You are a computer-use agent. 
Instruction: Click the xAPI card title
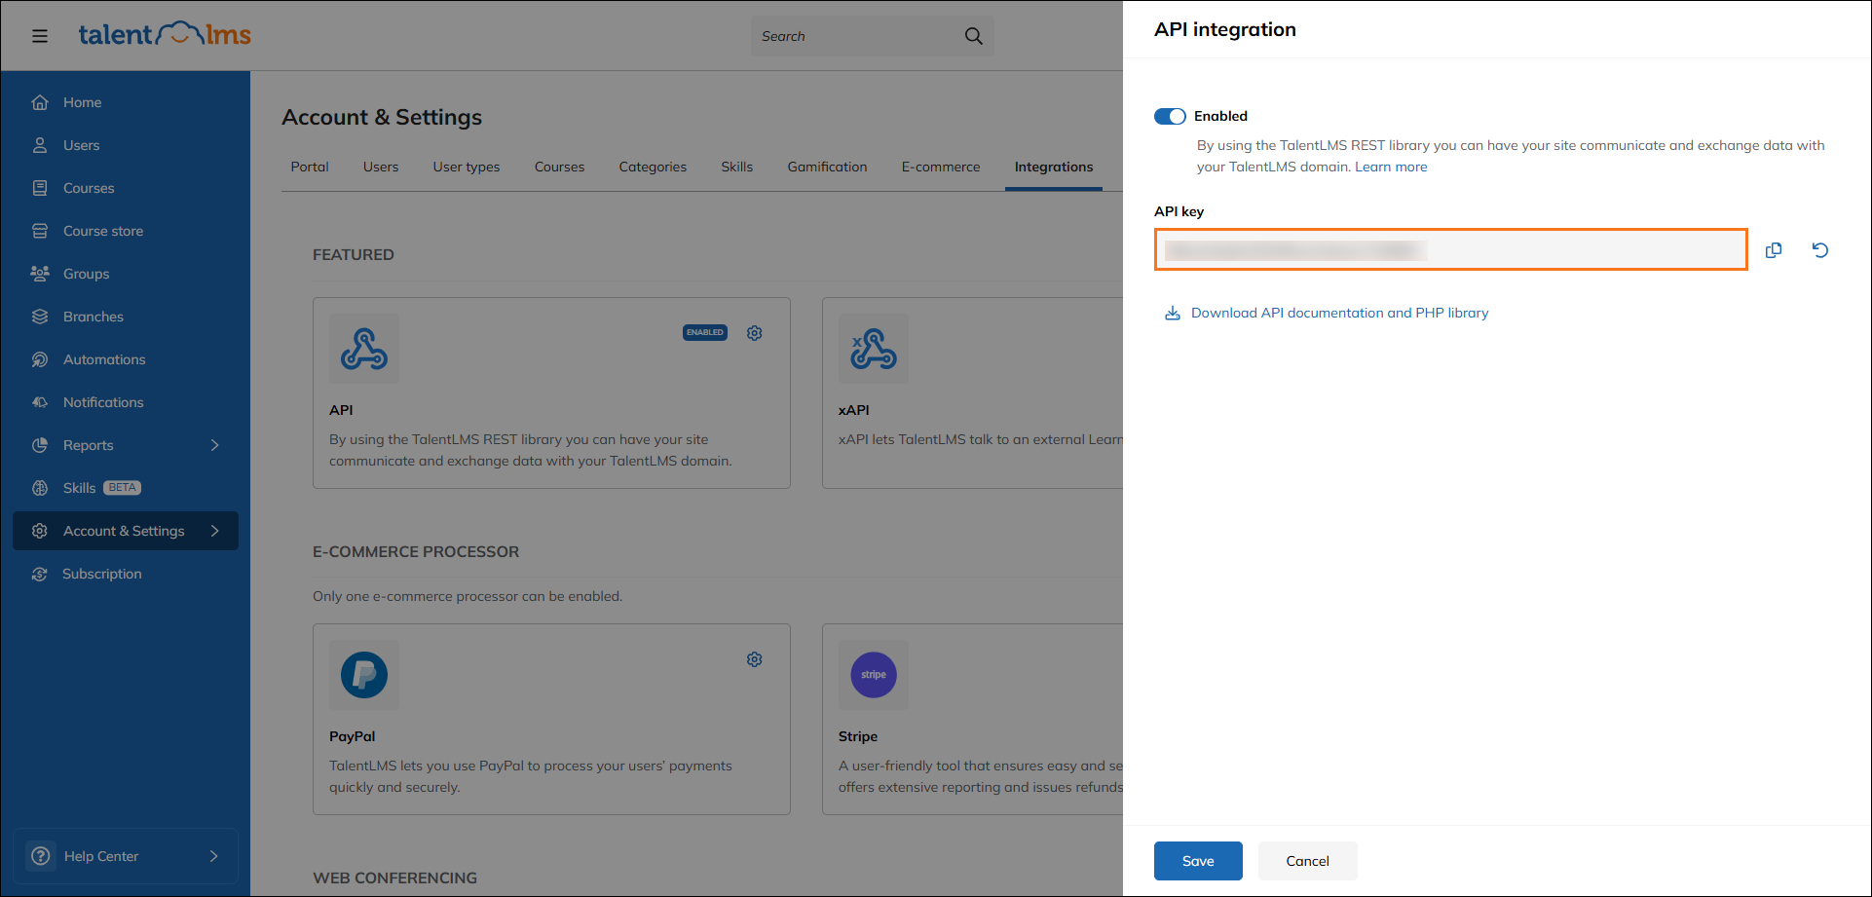click(854, 410)
